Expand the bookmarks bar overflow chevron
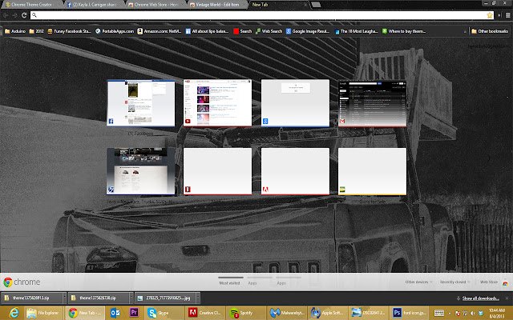Screen dimensions: 513x320 coord(465,32)
